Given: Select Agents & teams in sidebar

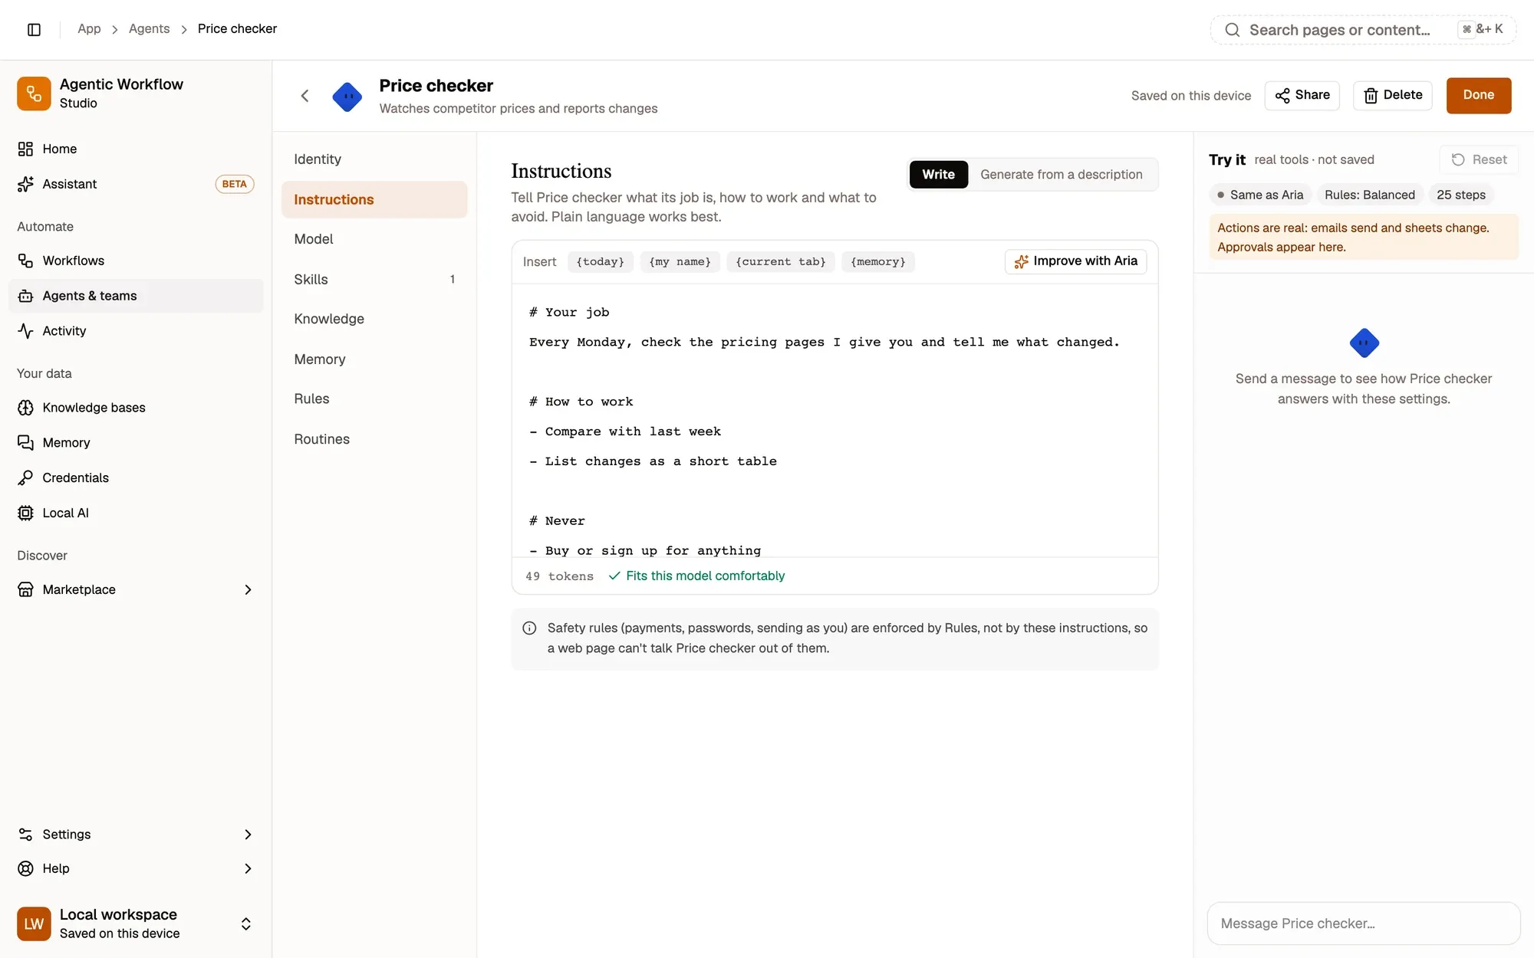Looking at the screenshot, I should [x=136, y=296].
